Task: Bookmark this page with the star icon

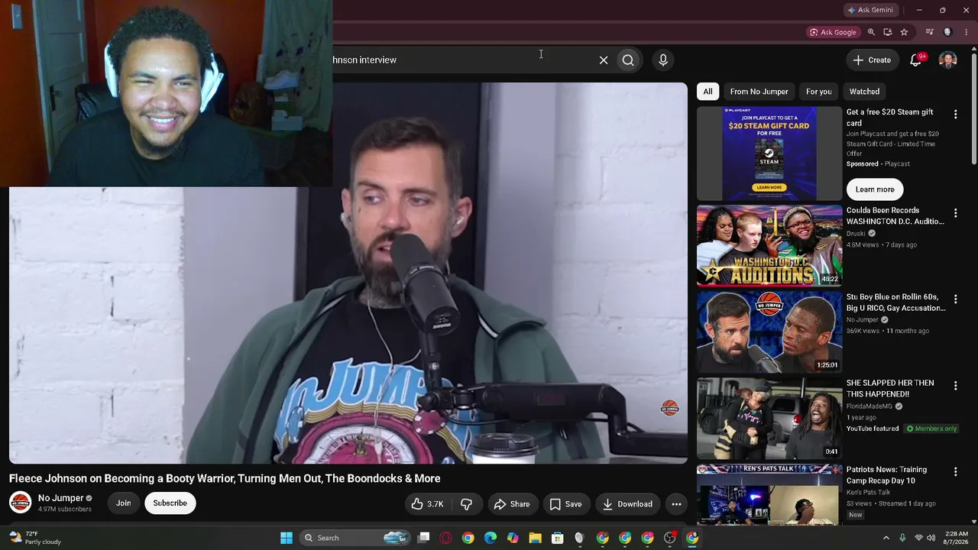Action: [x=905, y=32]
